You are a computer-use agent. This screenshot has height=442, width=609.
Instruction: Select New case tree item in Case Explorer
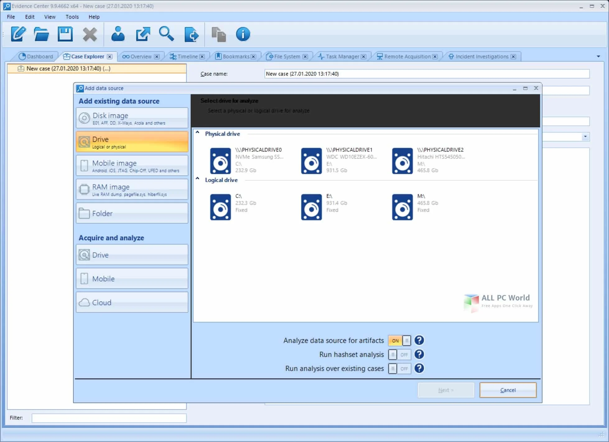pos(97,68)
